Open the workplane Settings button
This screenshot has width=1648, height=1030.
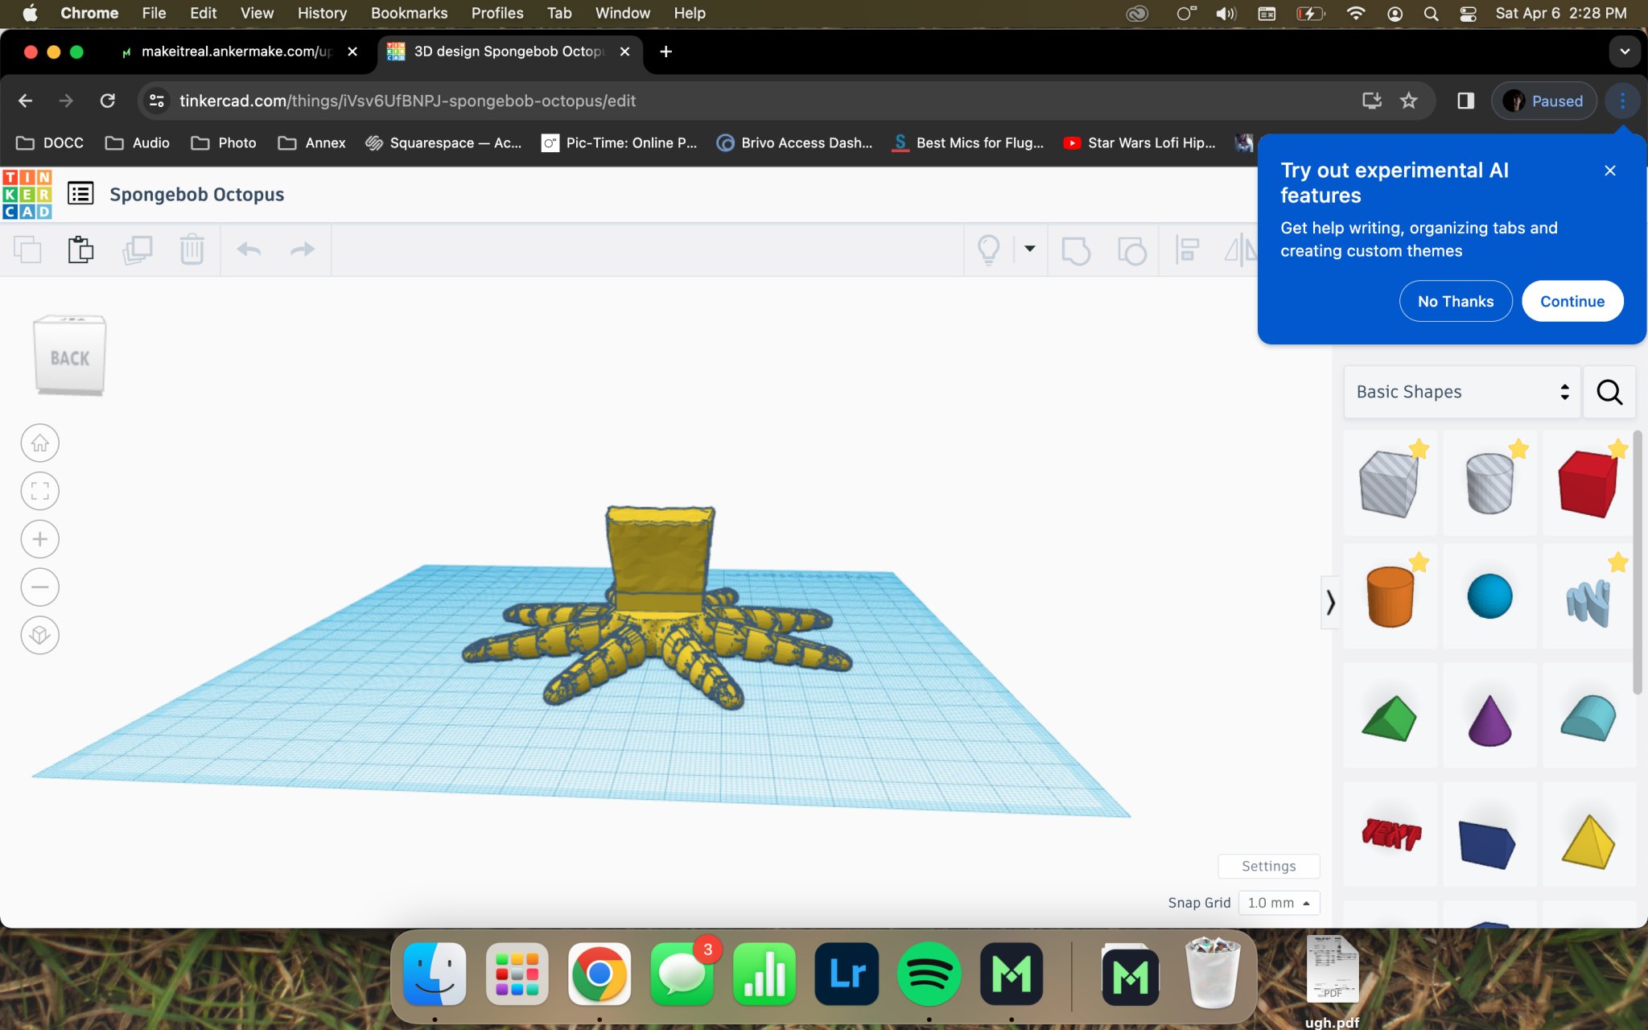[1268, 866]
